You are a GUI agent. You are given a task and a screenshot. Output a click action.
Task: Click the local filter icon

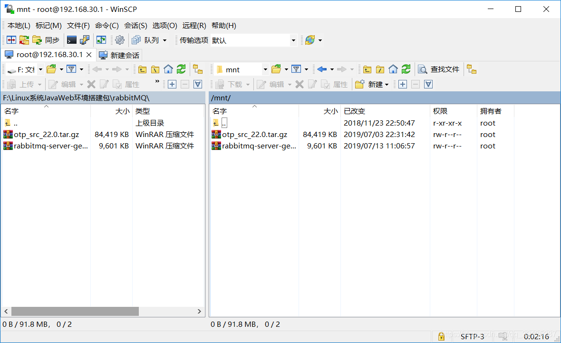[x=71, y=69]
